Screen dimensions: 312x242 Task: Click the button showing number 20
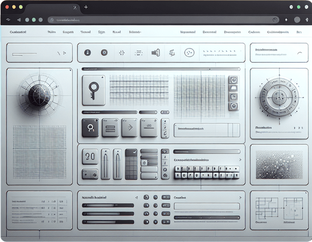[x=90, y=156]
